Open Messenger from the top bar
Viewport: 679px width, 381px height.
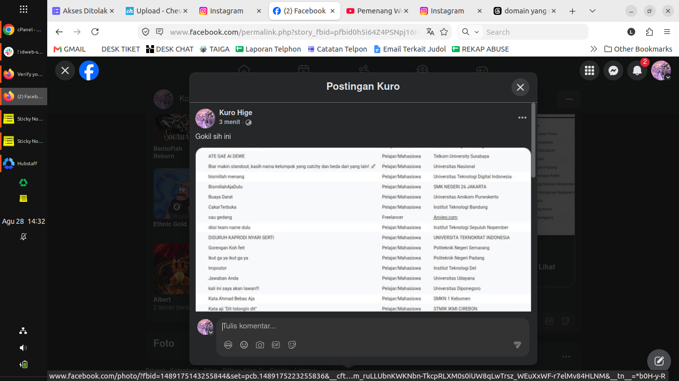613,70
